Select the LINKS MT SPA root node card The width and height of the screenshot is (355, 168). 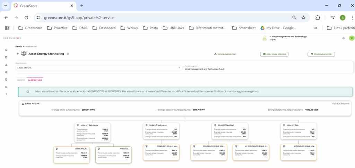click(185, 108)
